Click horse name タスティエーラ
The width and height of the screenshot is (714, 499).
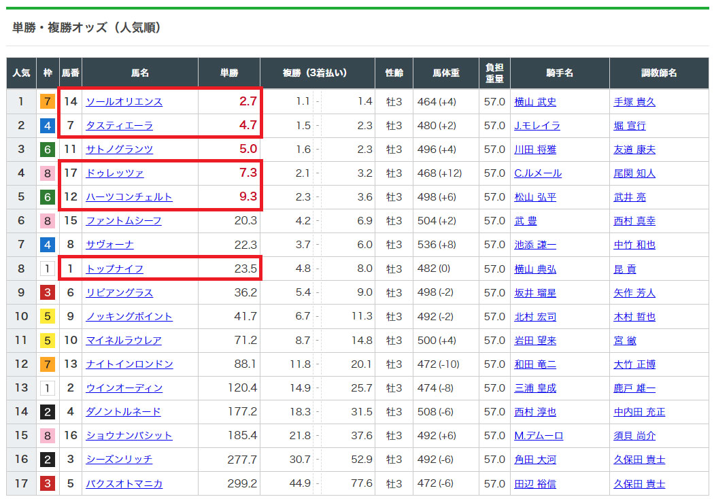pos(119,126)
